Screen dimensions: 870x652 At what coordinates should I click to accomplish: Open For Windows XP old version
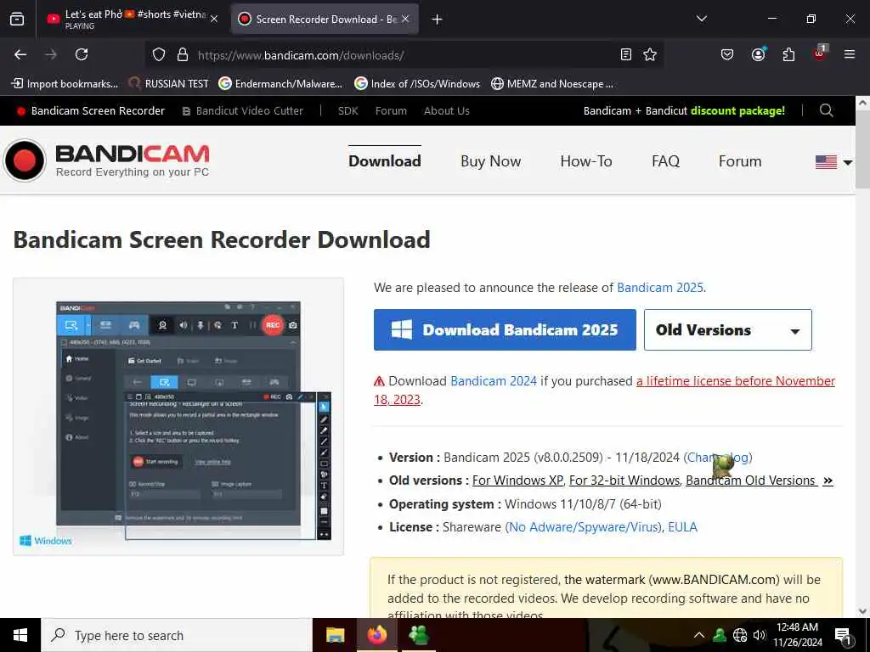pos(517,481)
